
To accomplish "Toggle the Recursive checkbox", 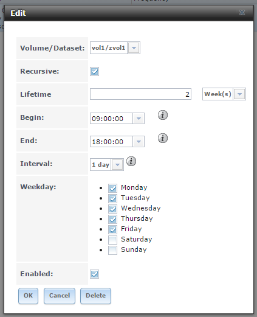I will click(94, 71).
